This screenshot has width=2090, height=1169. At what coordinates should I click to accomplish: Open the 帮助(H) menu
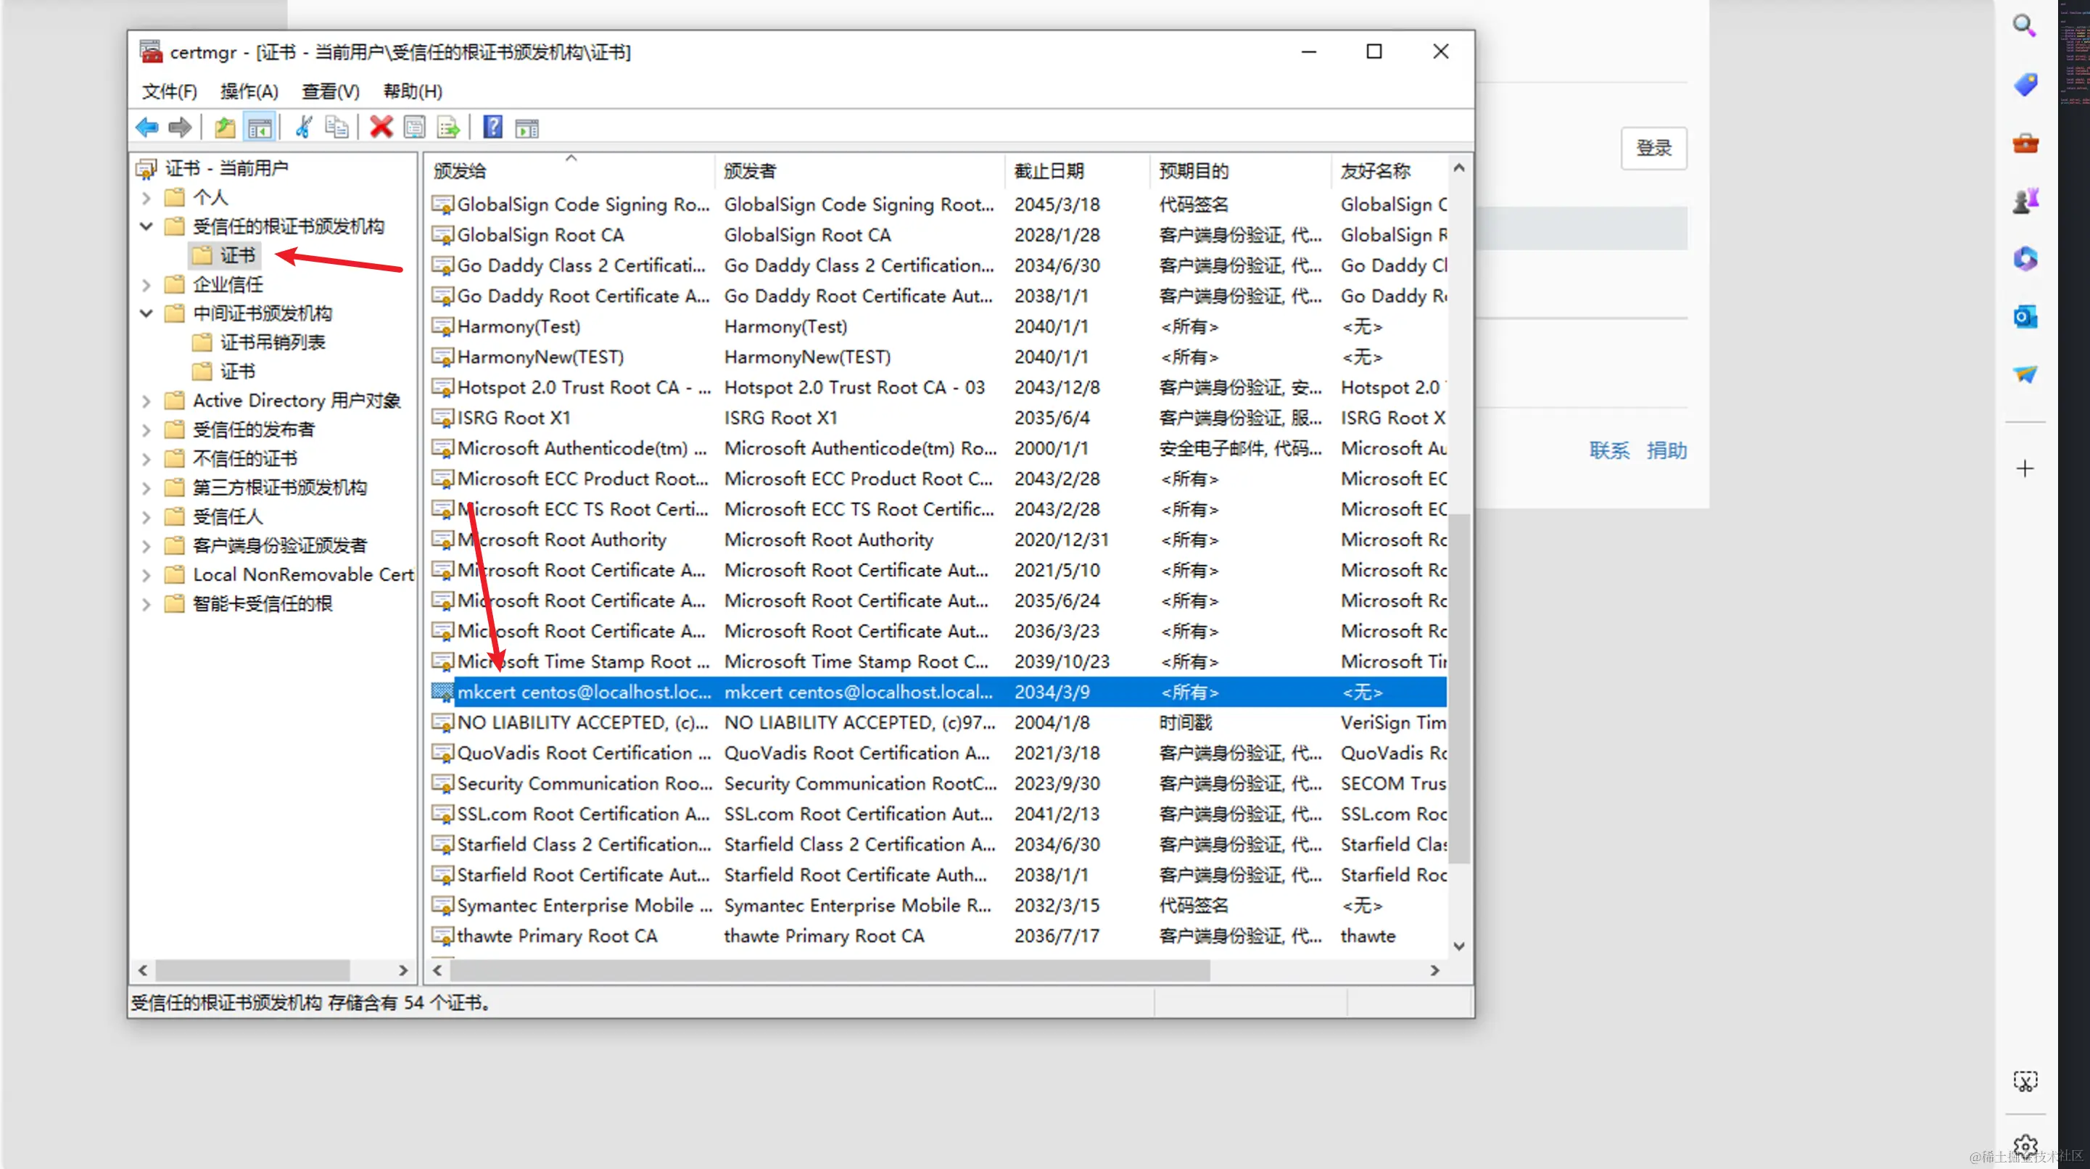pos(412,91)
